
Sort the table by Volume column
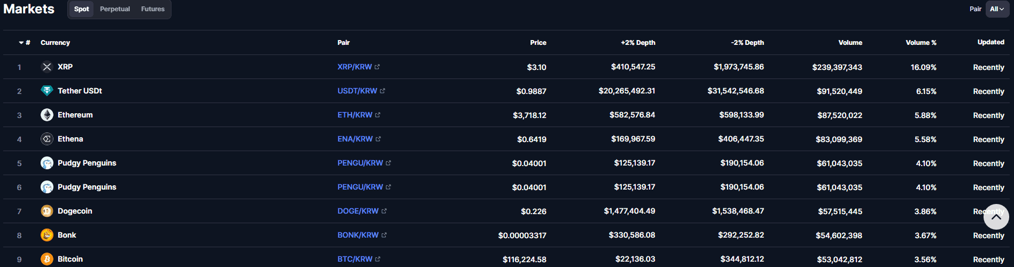(x=850, y=43)
